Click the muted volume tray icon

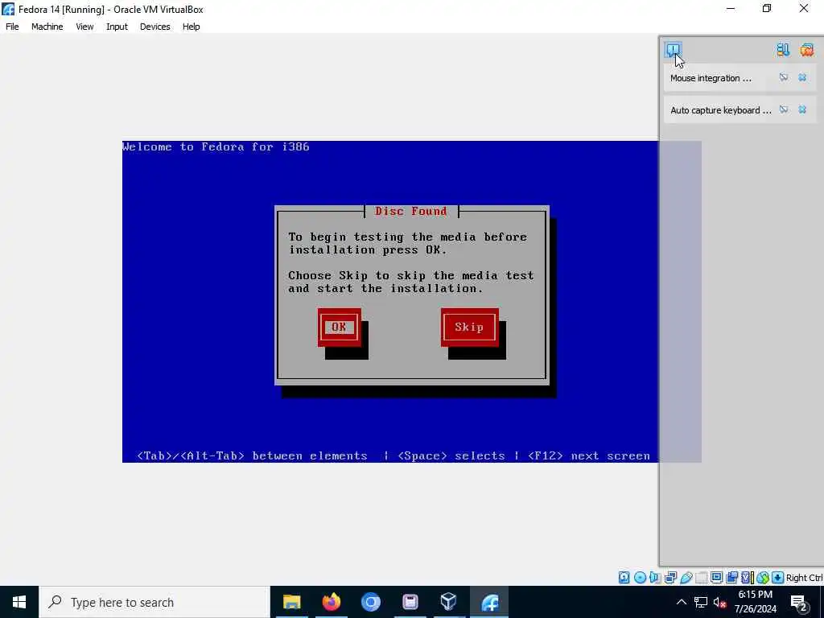pos(720,602)
